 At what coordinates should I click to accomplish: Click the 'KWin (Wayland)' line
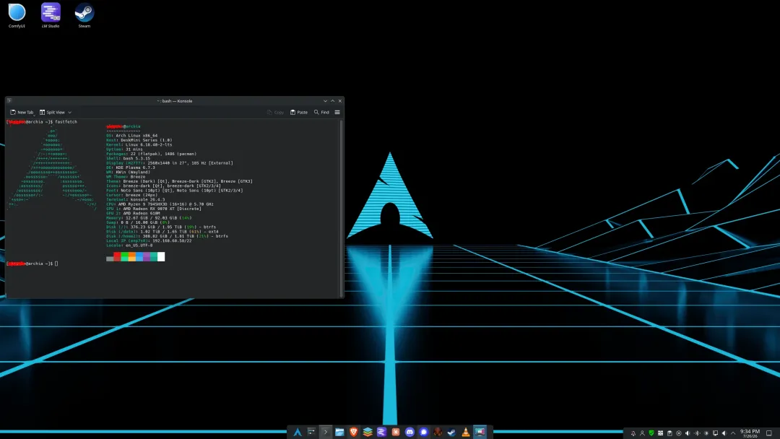click(x=128, y=172)
